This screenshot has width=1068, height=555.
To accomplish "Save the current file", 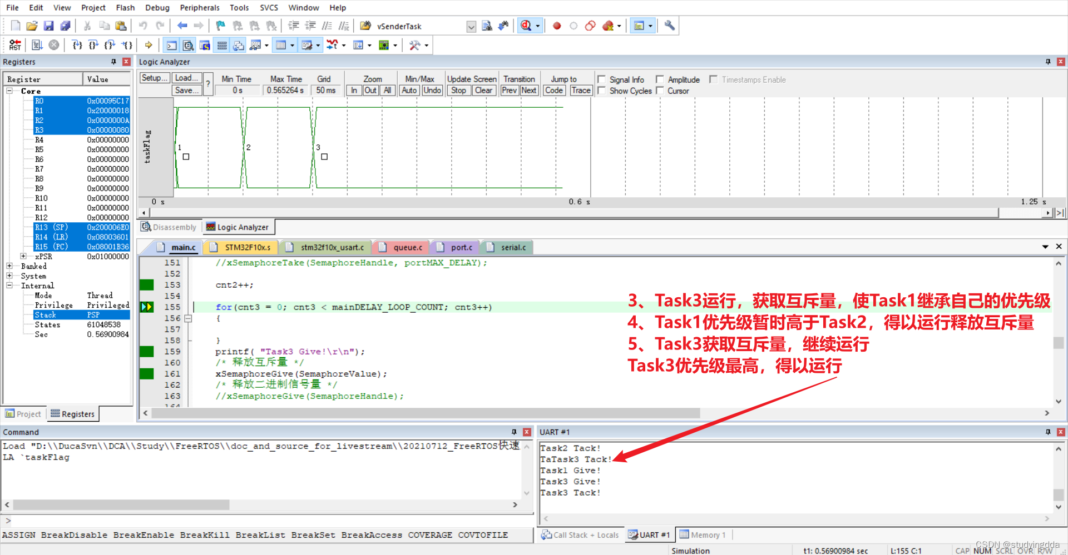I will point(48,26).
